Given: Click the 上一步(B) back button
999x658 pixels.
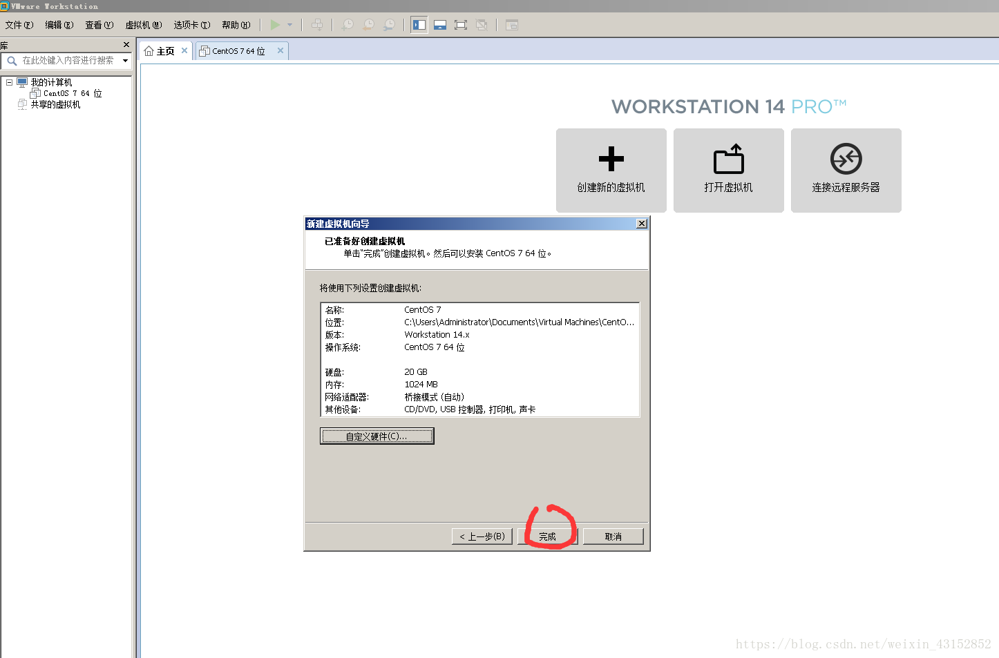Looking at the screenshot, I should (x=482, y=536).
